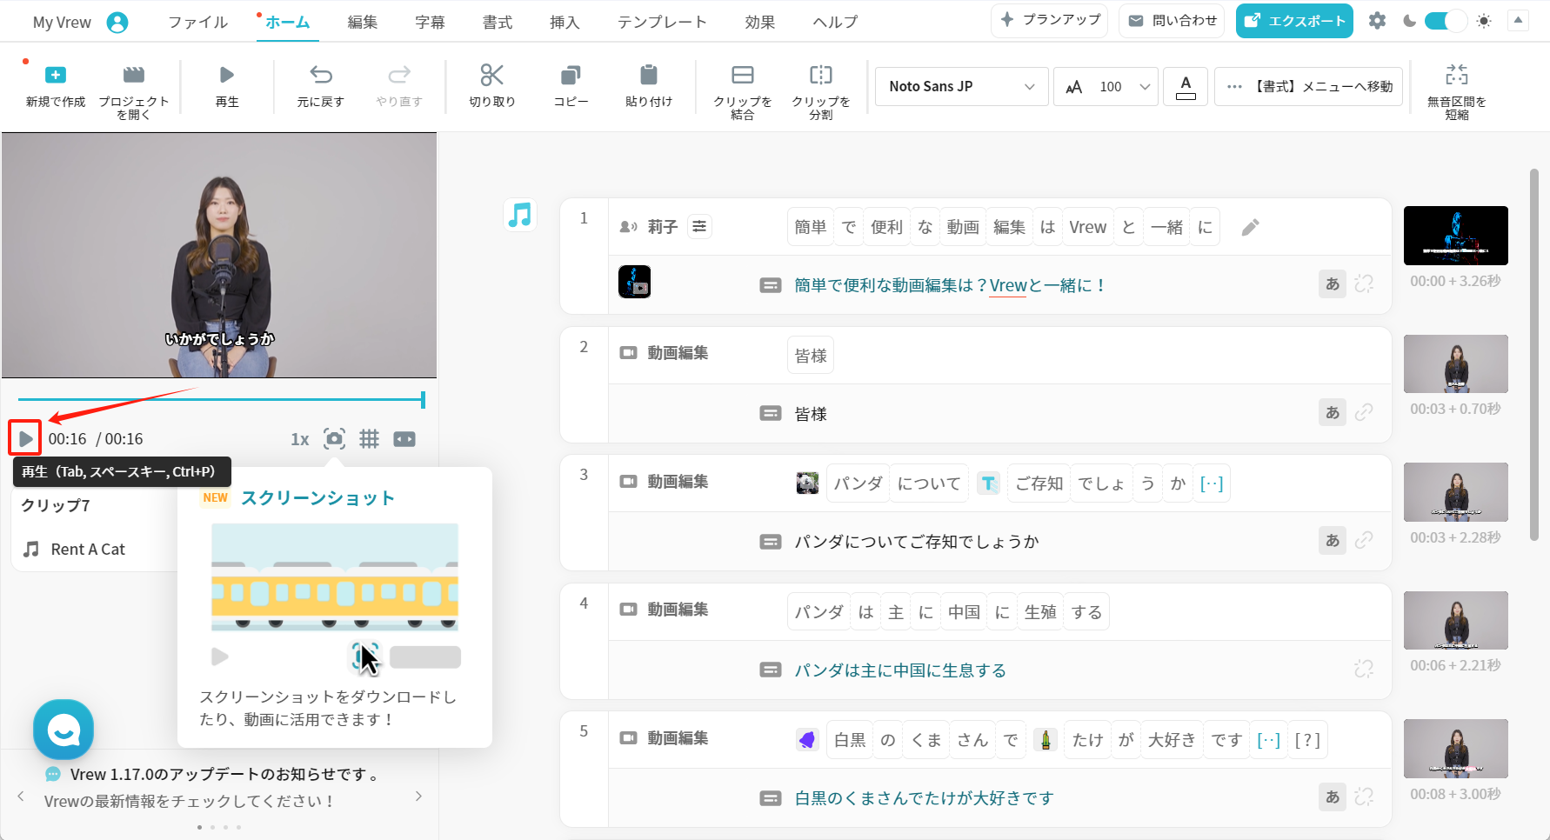
Task: Switch to the テンプレート menu
Action: click(x=662, y=22)
